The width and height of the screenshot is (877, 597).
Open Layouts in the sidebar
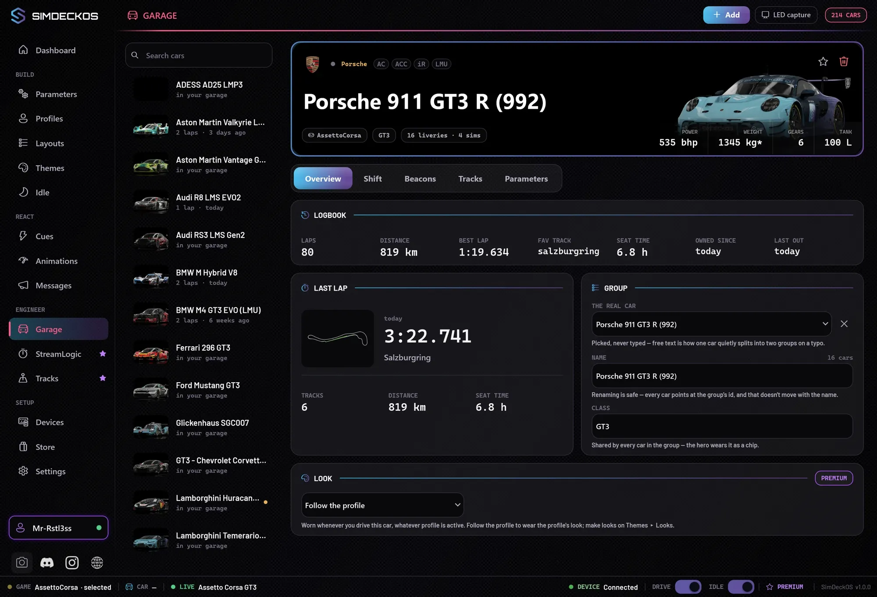pyautogui.click(x=58, y=143)
